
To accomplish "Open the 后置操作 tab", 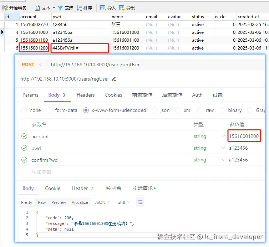I will point(172,95).
